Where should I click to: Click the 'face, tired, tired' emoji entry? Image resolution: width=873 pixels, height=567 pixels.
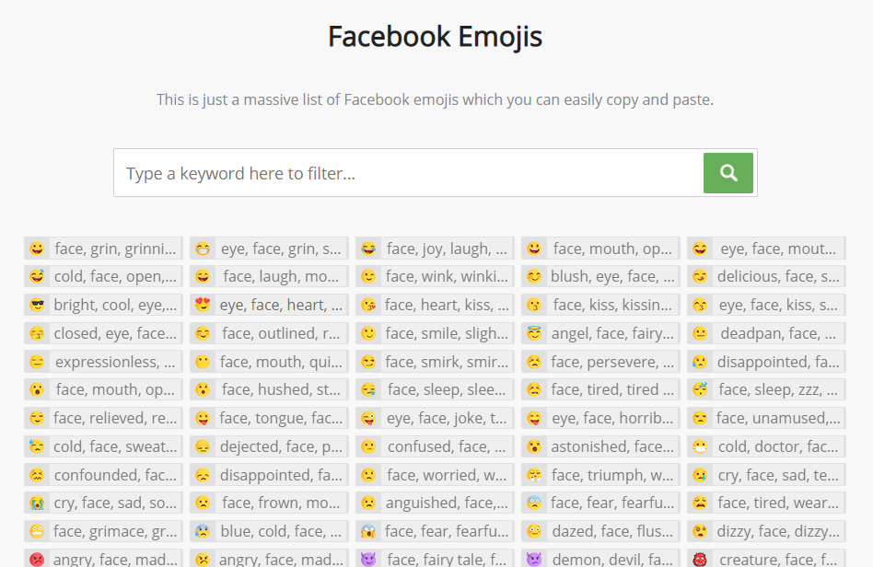(x=600, y=389)
